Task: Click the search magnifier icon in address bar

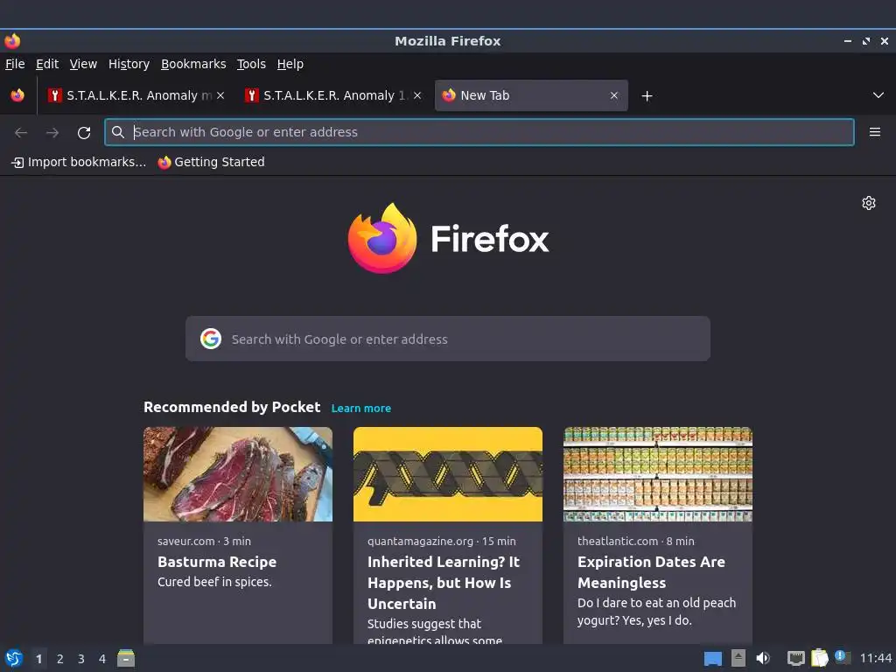Action: pos(118,132)
